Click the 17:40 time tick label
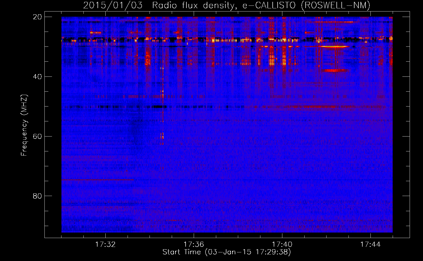The width and height of the screenshot is (423, 261). tap(282, 245)
